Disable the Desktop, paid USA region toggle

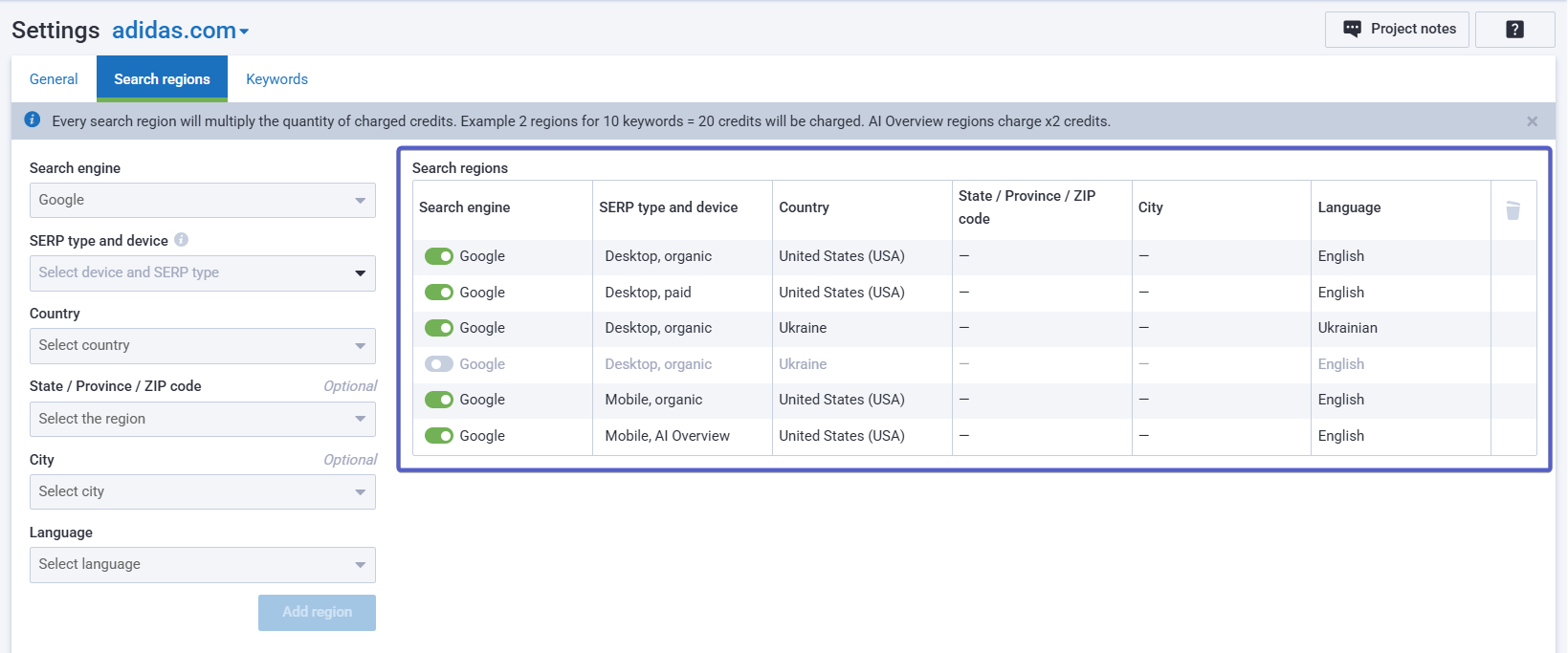[x=439, y=293]
